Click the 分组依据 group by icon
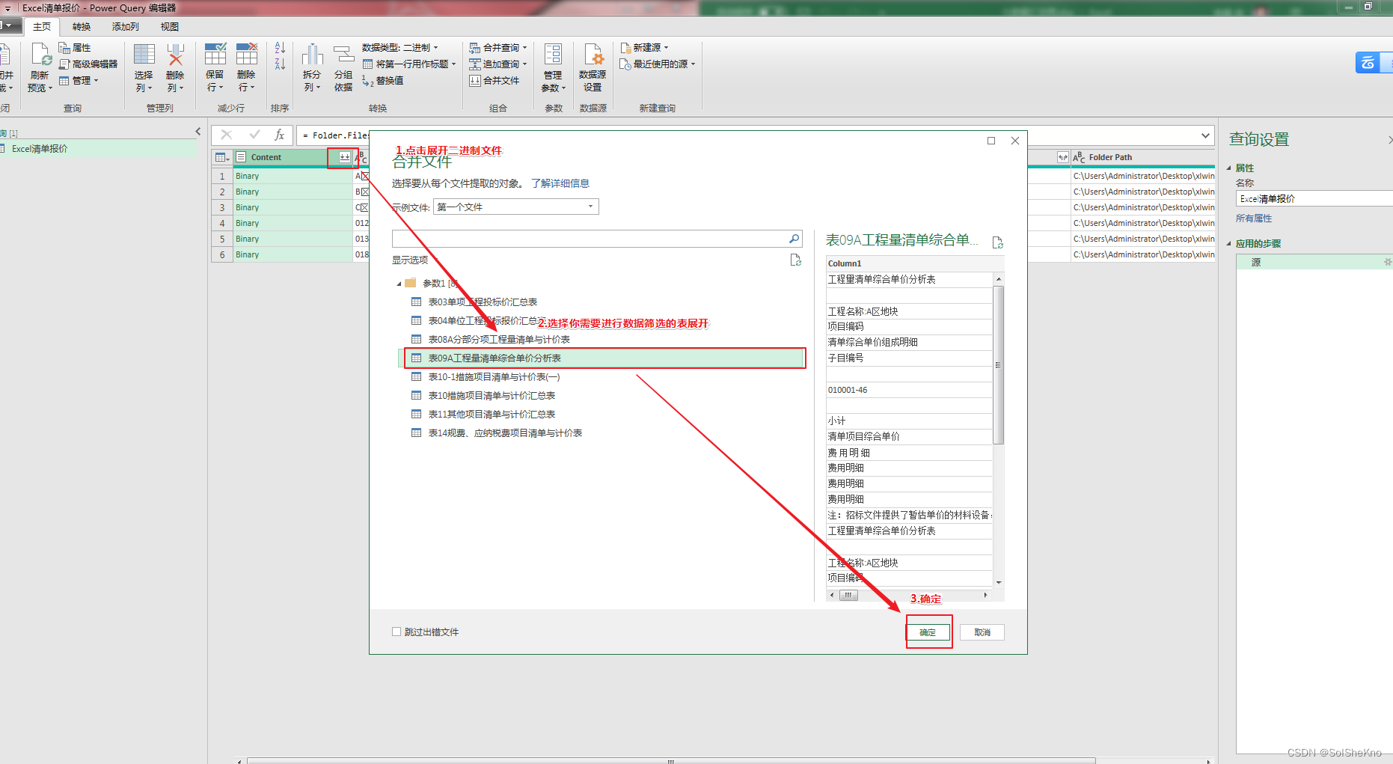This screenshot has width=1393, height=764. tap(343, 55)
